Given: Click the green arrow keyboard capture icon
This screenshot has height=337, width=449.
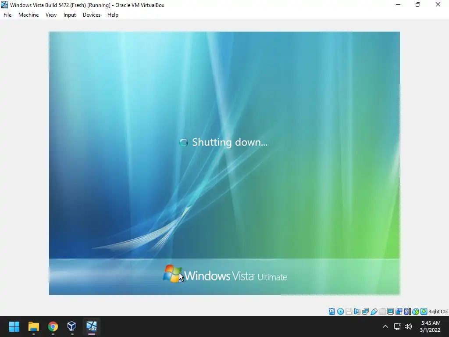Looking at the screenshot, I should pos(424,312).
